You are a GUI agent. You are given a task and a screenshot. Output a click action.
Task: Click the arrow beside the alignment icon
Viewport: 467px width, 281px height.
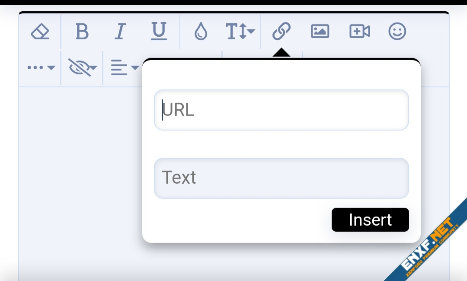tap(135, 68)
